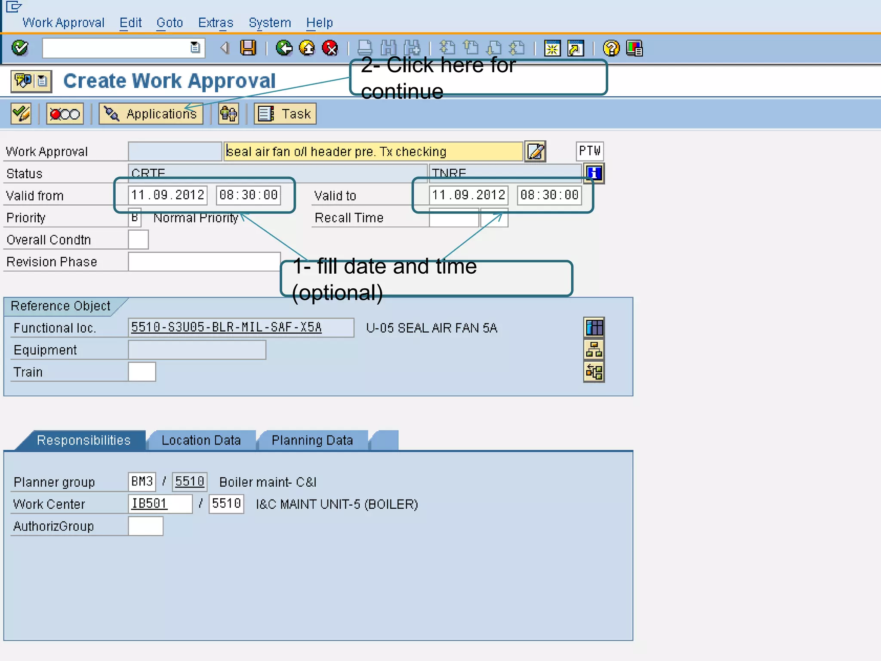Click the red Cancel icon
This screenshot has width=881, height=661.
click(x=330, y=48)
